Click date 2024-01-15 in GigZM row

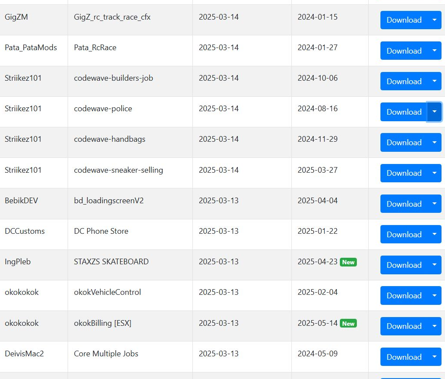pyautogui.click(x=318, y=17)
